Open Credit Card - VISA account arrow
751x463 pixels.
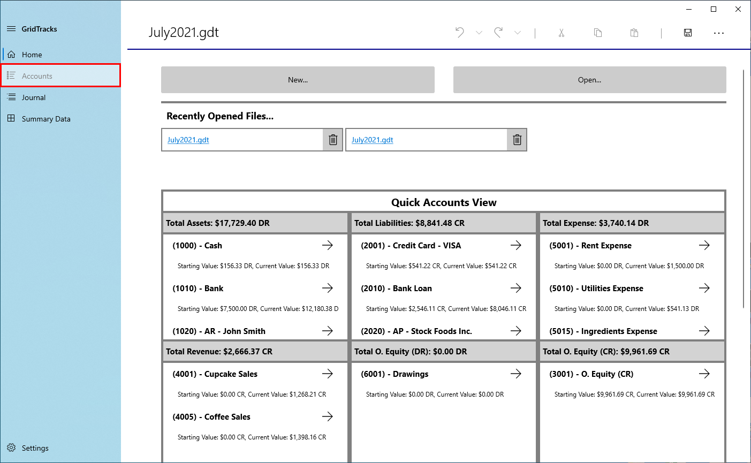click(515, 245)
